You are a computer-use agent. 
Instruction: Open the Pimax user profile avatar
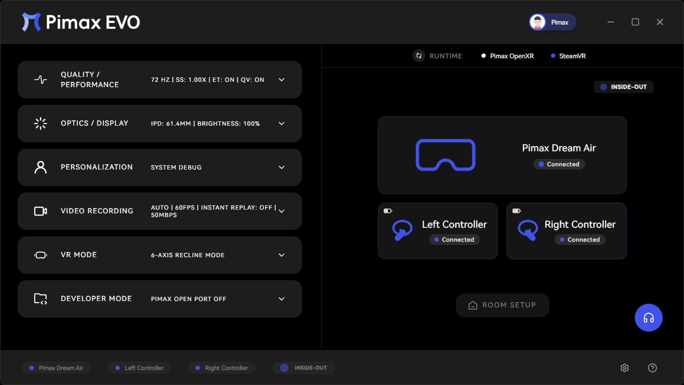click(537, 22)
